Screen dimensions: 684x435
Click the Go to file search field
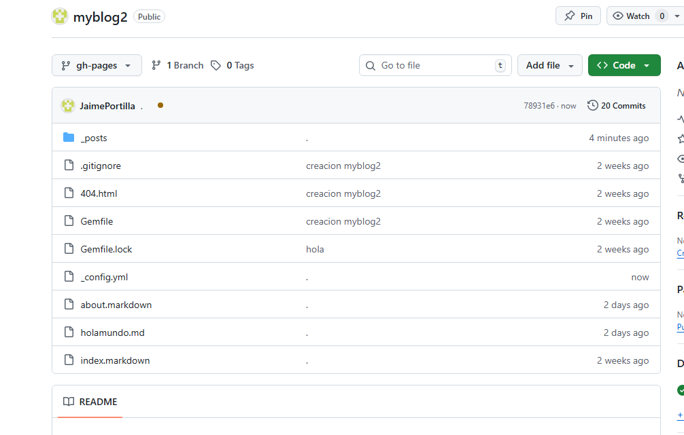[435, 66]
